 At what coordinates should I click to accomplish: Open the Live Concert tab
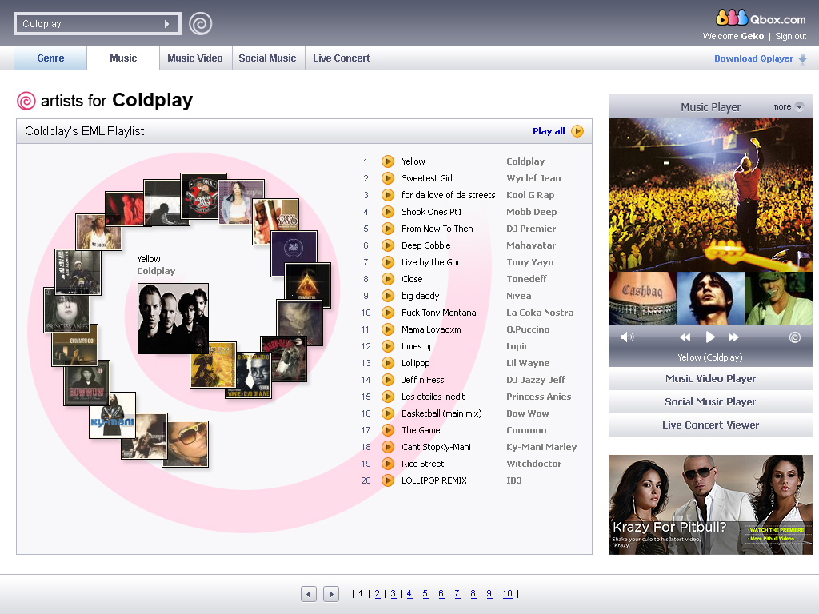coord(341,58)
